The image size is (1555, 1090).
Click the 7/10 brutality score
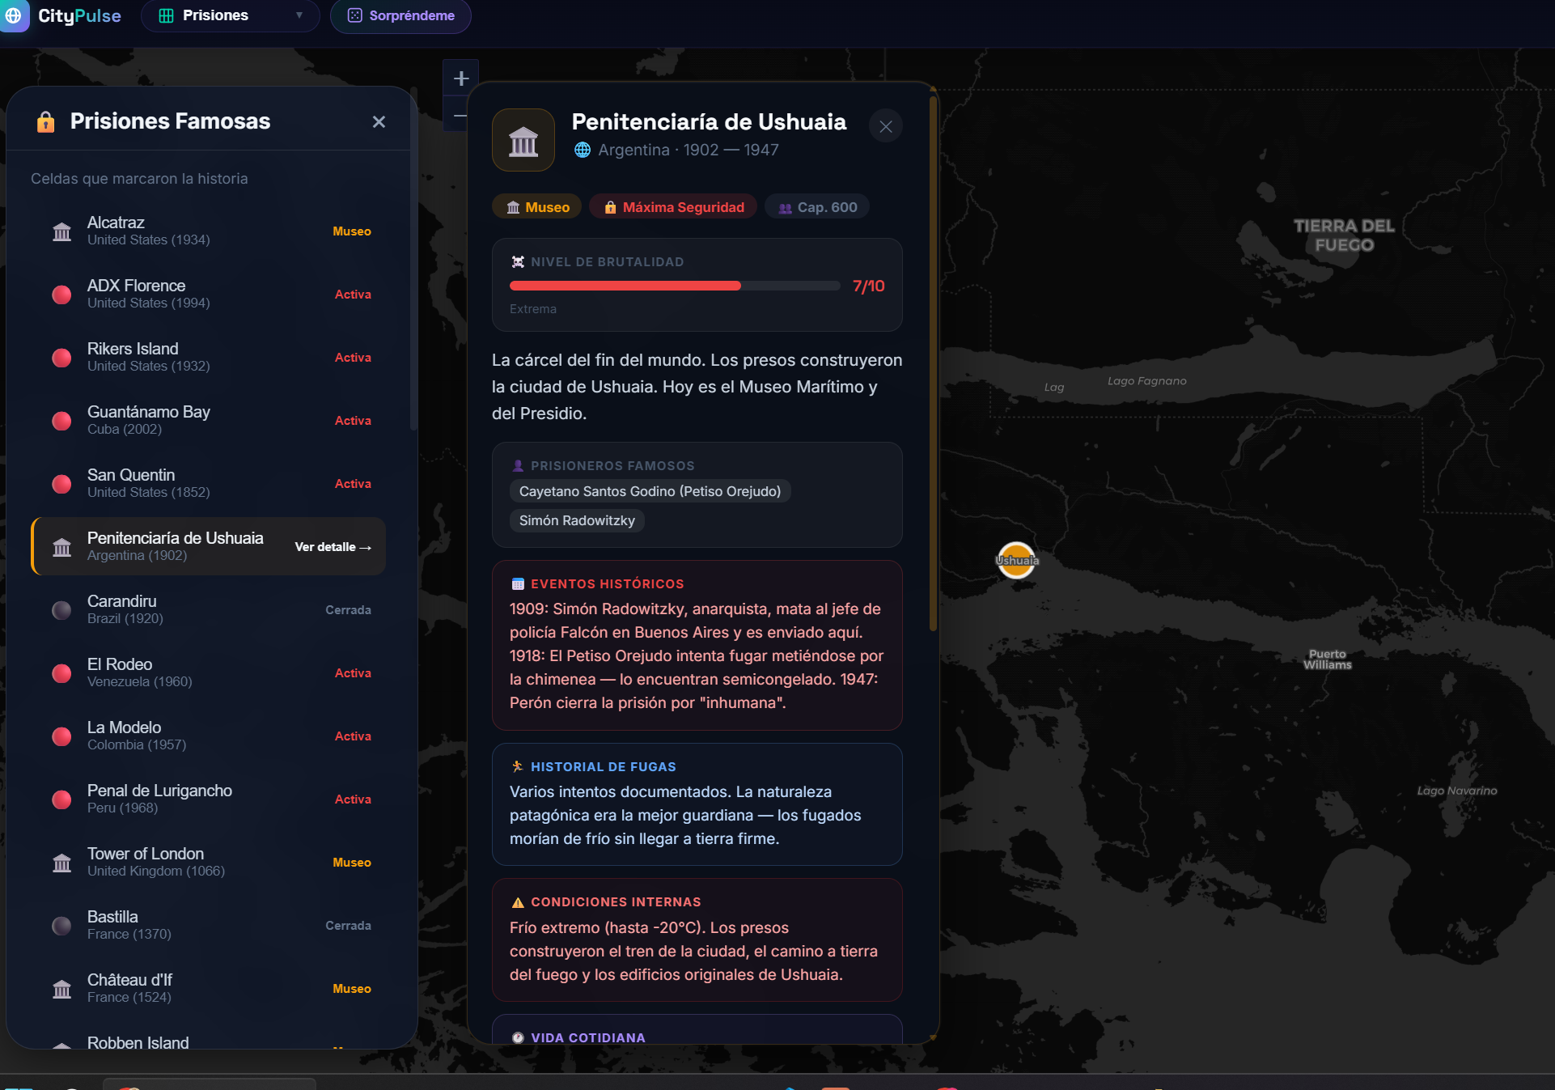pyautogui.click(x=869, y=286)
